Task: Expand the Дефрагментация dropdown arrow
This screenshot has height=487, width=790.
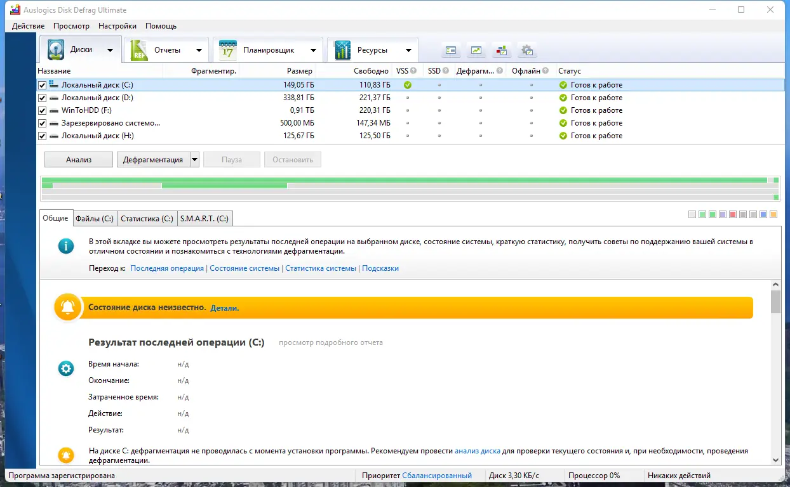Action: pyautogui.click(x=194, y=159)
